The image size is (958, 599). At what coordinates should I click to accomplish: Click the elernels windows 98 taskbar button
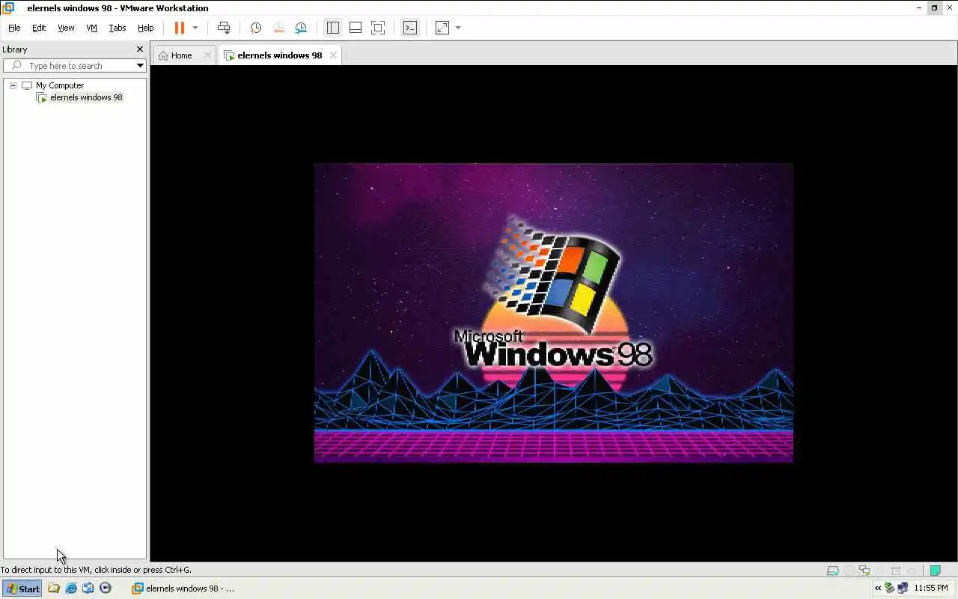[184, 589]
